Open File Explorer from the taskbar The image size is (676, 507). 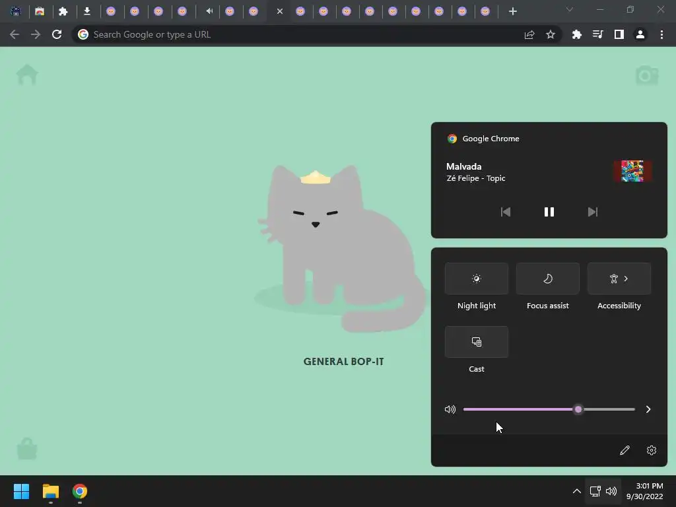(x=50, y=491)
